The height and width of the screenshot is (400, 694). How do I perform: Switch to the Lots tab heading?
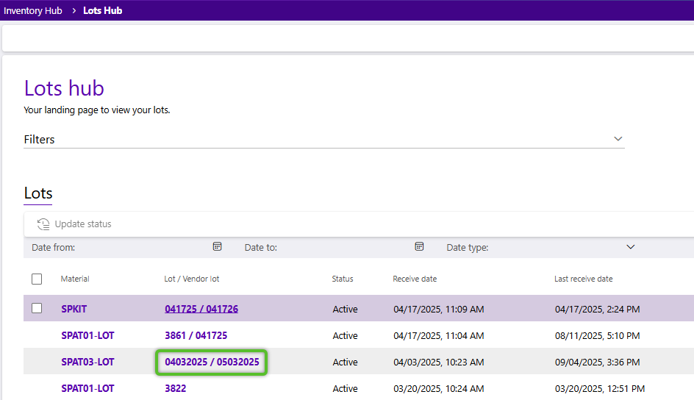[x=38, y=193]
